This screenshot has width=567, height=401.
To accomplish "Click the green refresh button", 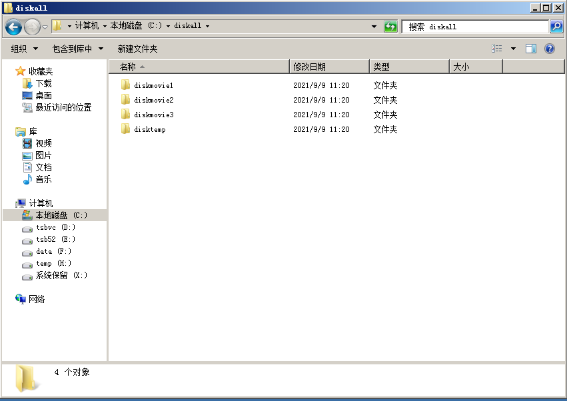I will click(x=391, y=27).
